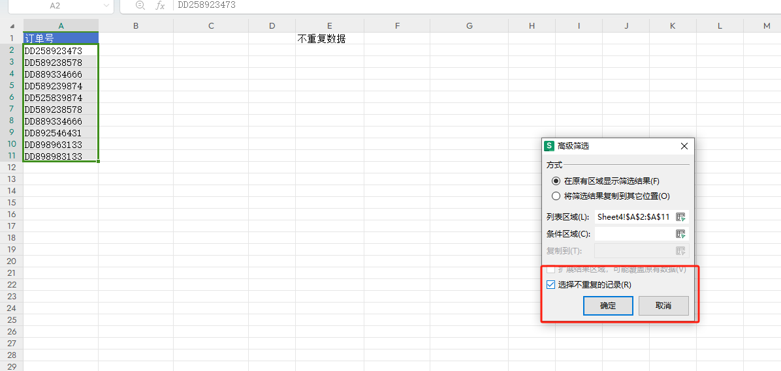Click cell containing DD525839874

coord(61,97)
